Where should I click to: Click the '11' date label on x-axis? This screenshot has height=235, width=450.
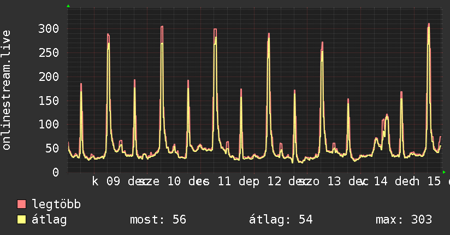224,181
